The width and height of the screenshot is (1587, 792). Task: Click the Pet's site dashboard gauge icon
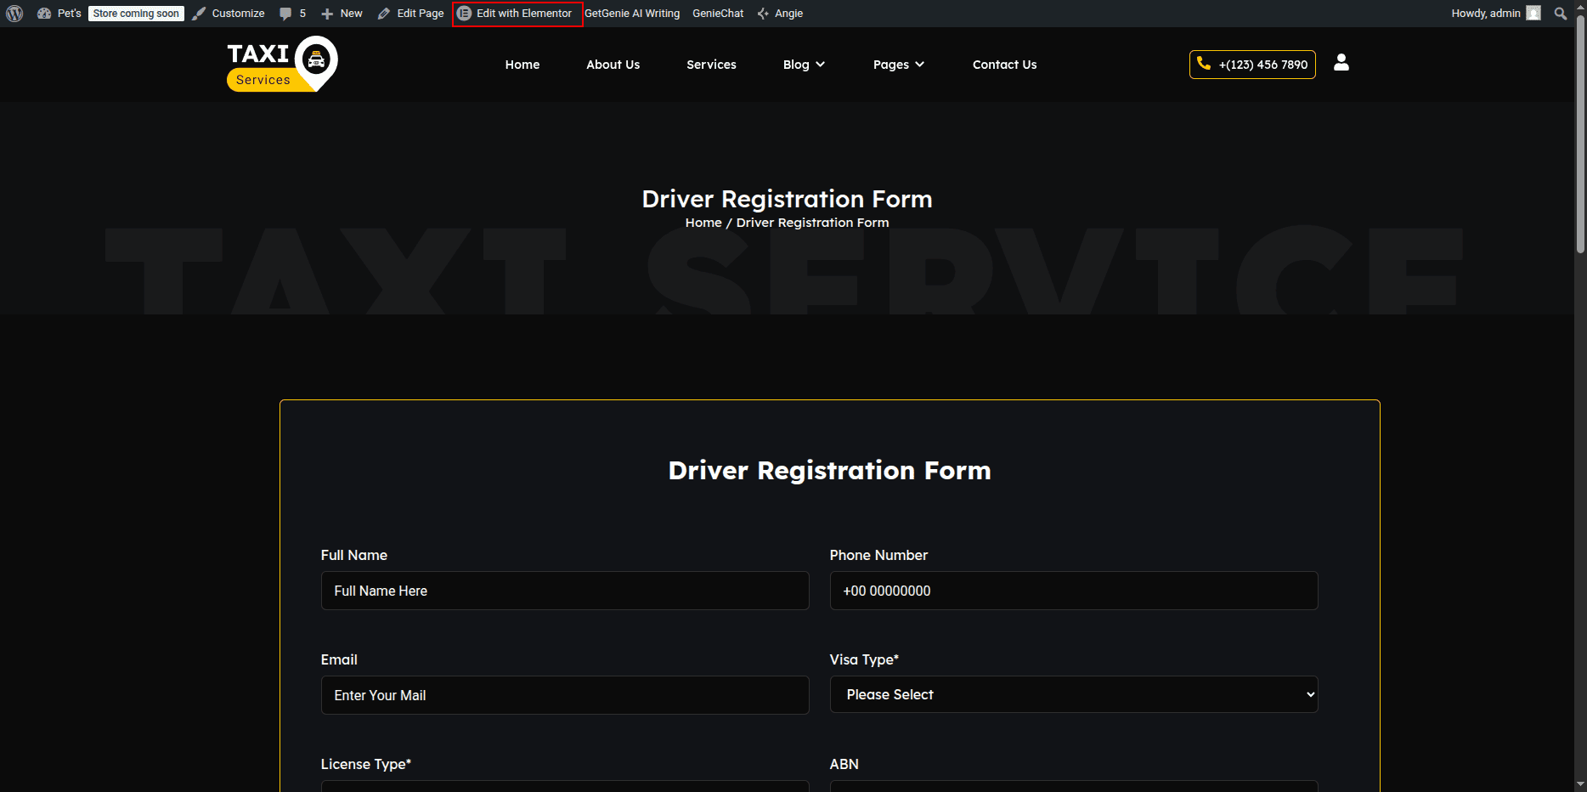pos(44,14)
